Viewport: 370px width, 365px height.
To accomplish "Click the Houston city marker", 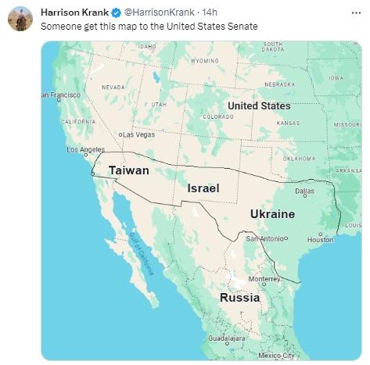I will coord(321,234).
